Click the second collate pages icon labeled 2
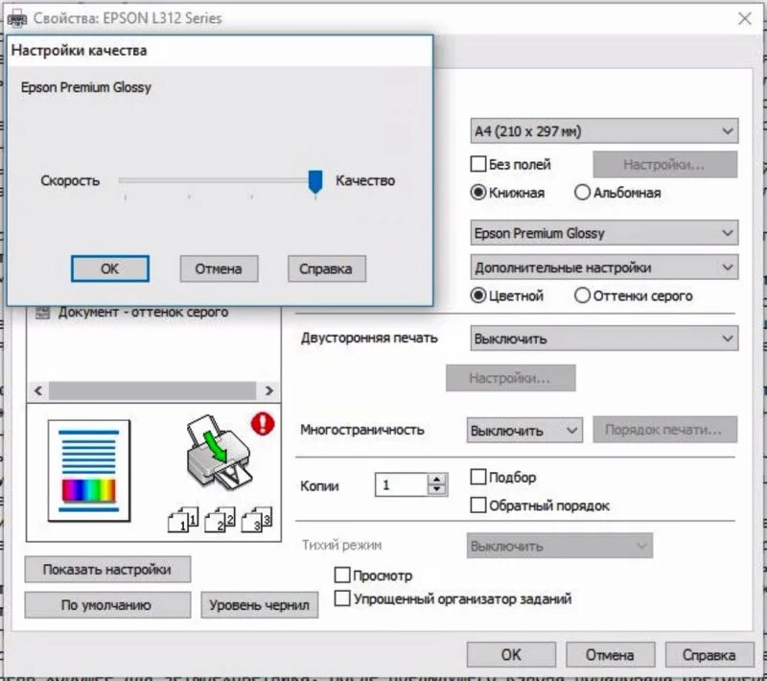This screenshot has height=681, width=767. (x=221, y=520)
